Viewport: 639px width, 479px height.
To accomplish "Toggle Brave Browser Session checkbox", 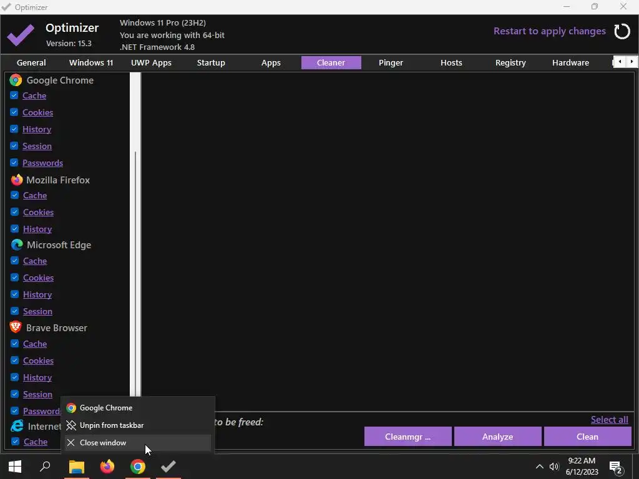I will point(15,394).
